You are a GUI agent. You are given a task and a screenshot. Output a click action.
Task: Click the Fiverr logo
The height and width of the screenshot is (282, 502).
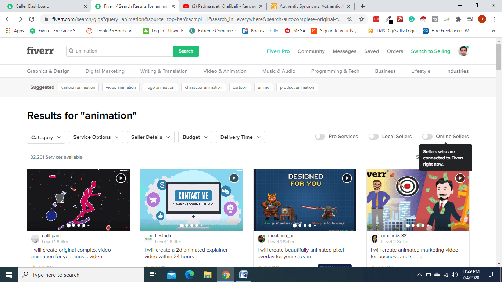click(x=40, y=51)
